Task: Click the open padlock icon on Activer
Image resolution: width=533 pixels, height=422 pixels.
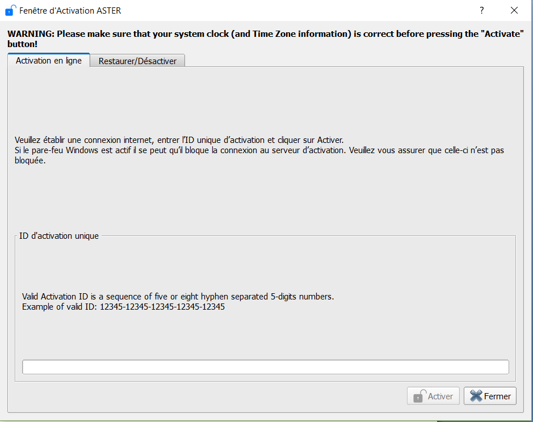Action: tap(419, 396)
